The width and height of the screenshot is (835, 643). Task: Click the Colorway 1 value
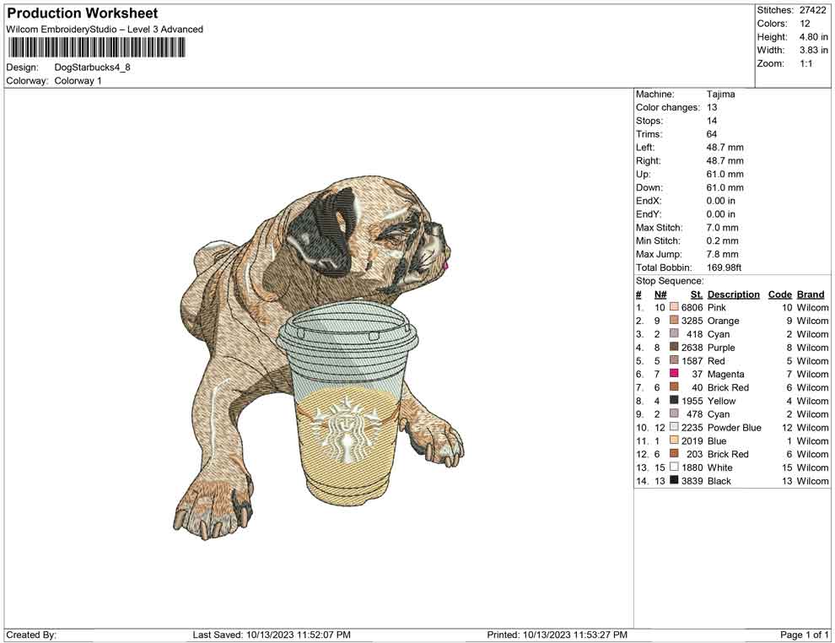pos(78,81)
